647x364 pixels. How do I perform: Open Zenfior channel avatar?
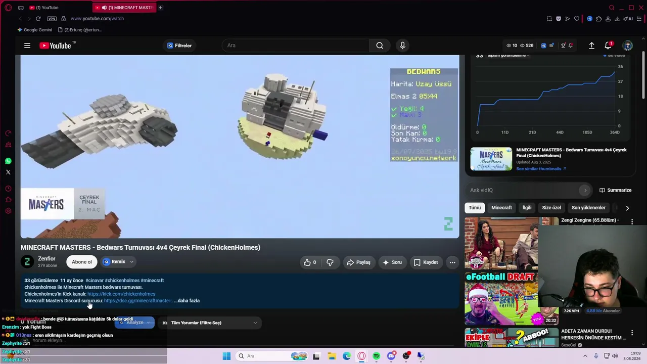(x=27, y=261)
